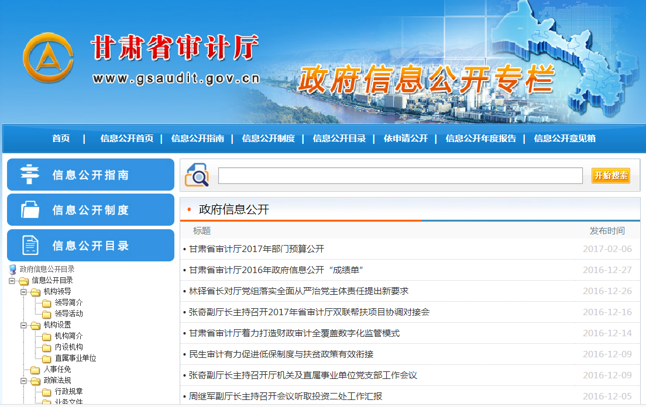This screenshot has height=407, width=646.
Task: Collapse the 机构设置 tree node
Action: click(x=23, y=325)
